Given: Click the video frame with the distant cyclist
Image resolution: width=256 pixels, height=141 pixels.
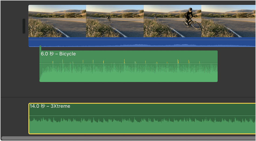Looking at the screenshot, I should coord(115,21).
